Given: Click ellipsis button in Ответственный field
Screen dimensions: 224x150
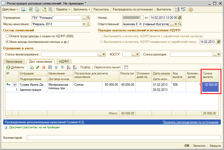Looking at the screenshot, I should (x=172, y=24).
